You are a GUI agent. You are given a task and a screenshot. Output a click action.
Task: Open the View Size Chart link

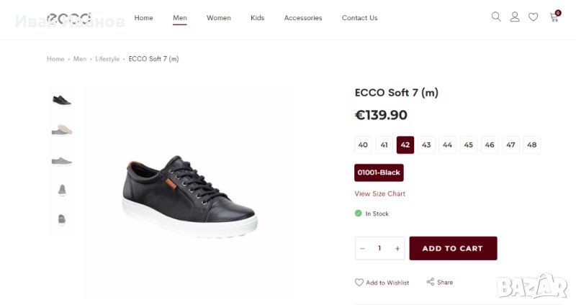tap(380, 194)
